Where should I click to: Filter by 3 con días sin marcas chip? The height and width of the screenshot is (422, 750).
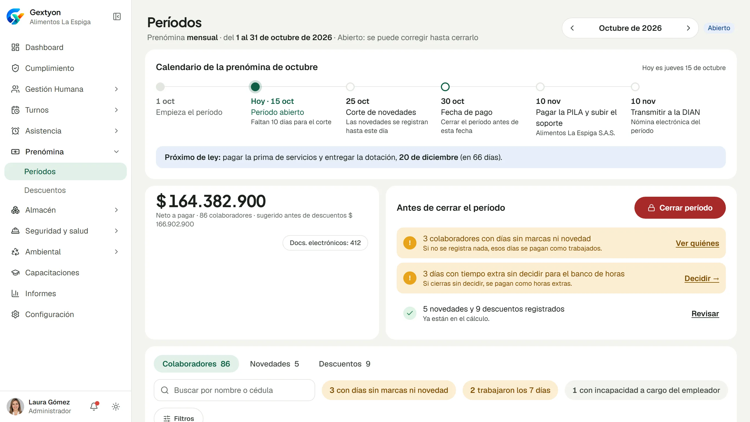point(389,390)
